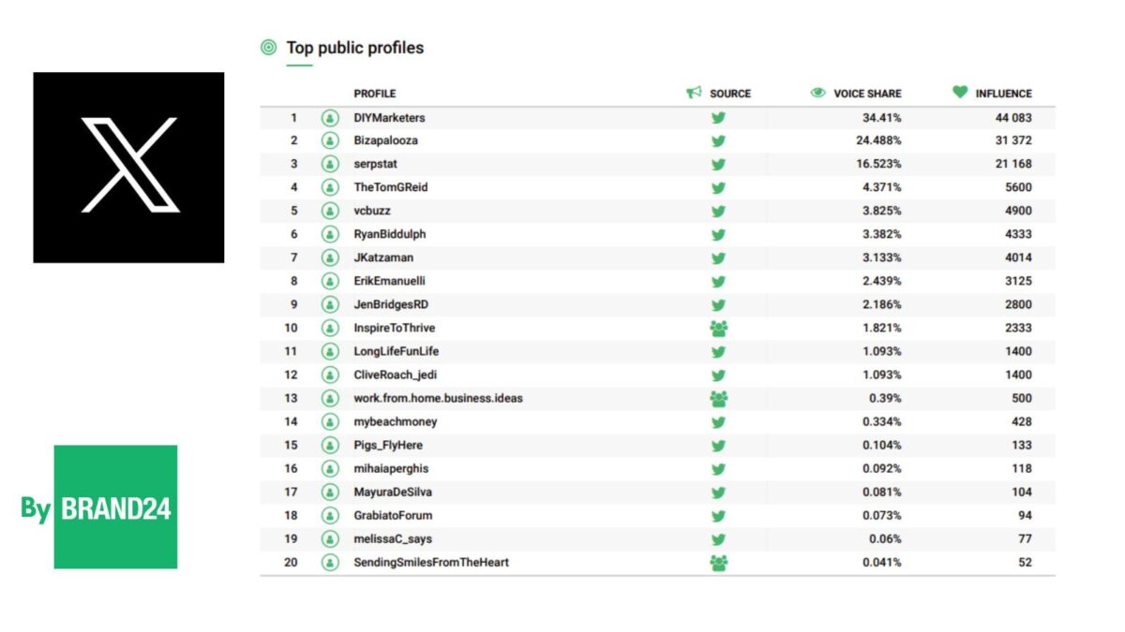The image size is (1125, 632).
Task: Select the JenBridgesRD profile name
Action: pyautogui.click(x=391, y=304)
